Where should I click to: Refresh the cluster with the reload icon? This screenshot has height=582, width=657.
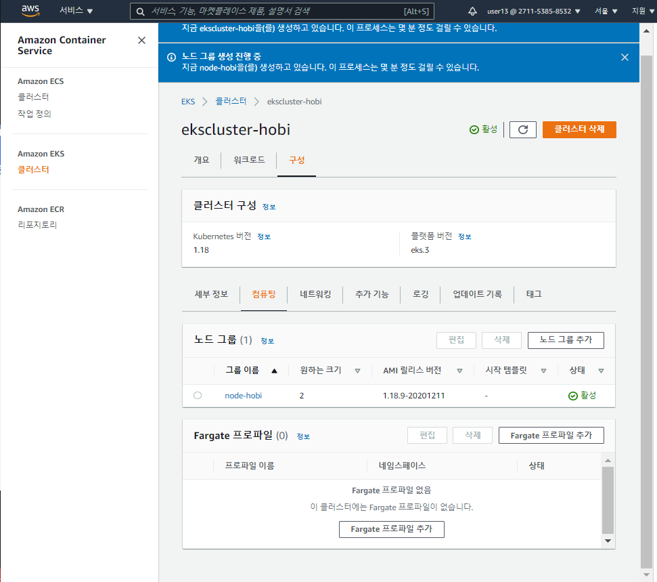pyautogui.click(x=522, y=129)
